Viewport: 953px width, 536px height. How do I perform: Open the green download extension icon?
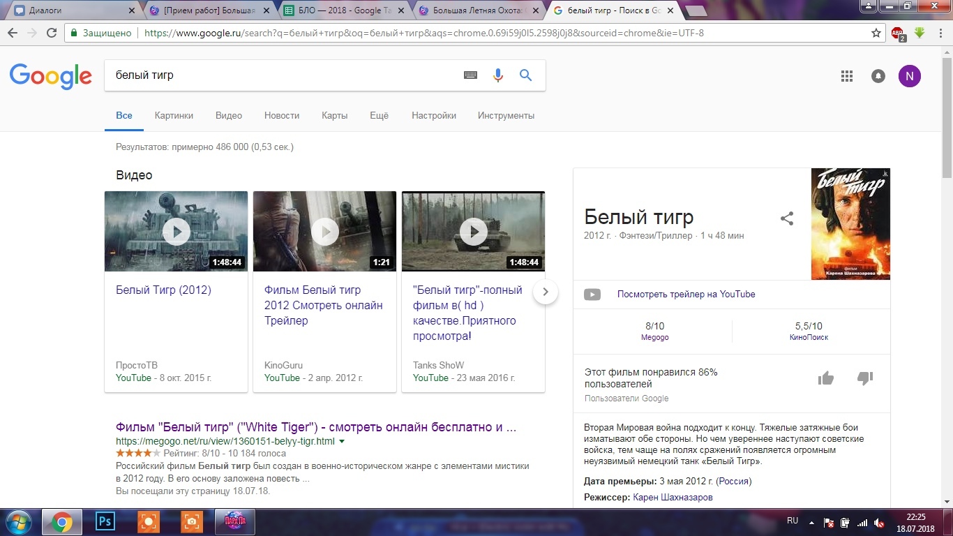coord(920,33)
